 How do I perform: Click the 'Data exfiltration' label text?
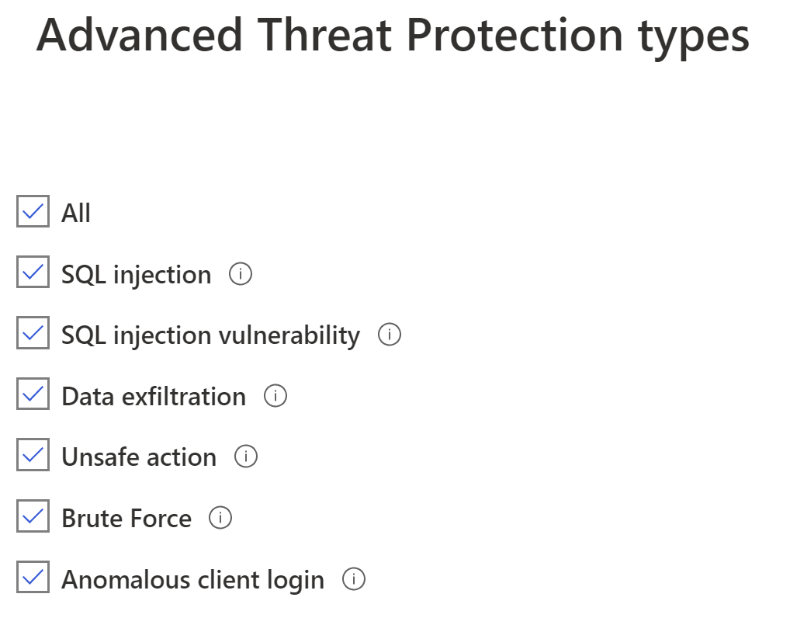(x=154, y=397)
